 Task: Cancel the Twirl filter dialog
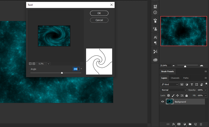tap(99, 20)
